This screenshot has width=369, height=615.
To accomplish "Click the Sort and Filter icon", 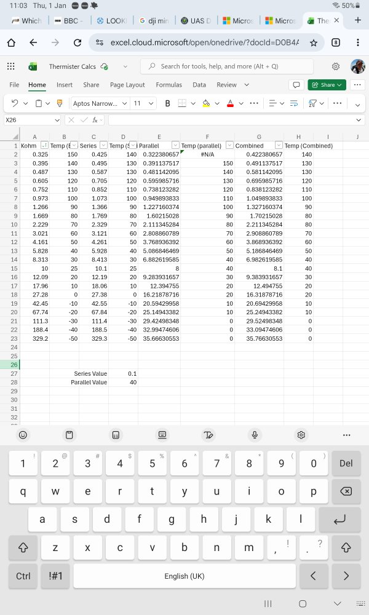I will [312, 103].
